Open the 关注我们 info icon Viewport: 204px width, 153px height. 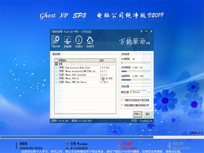click(x=79, y=42)
